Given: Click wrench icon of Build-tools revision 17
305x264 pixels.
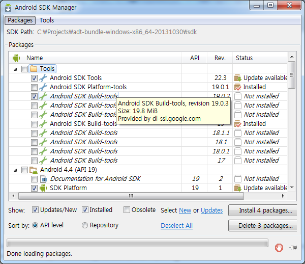Looking at the screenshot, I should point(43,160).
